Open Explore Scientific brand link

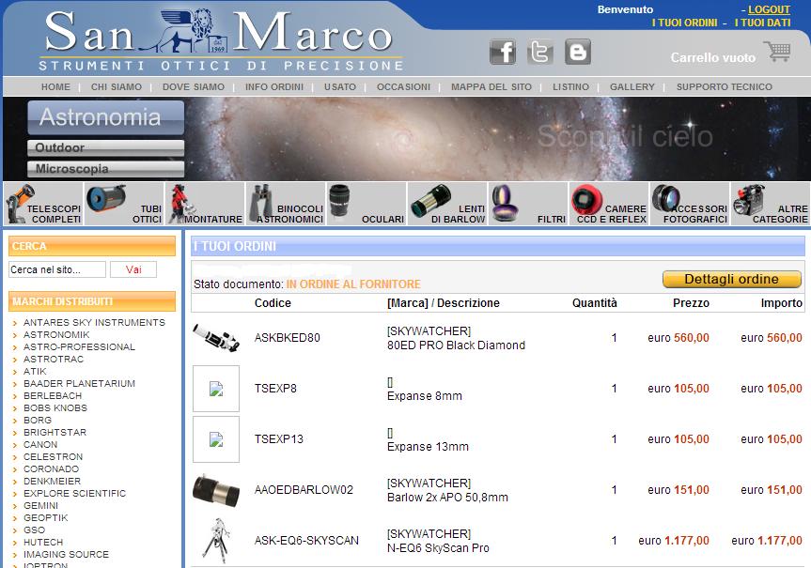tap(74, 494)
